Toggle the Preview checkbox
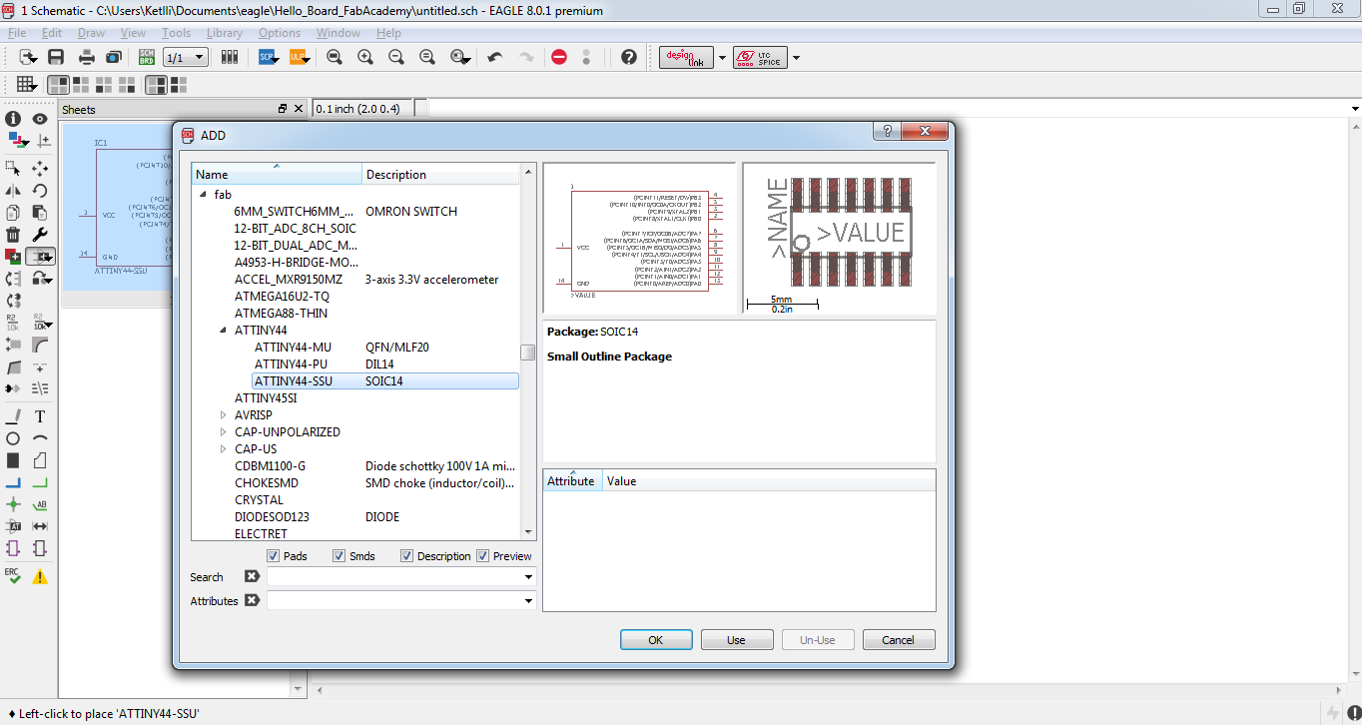Screen dimensions: 1362x725 pyautogui.click(x=482, y=555)
